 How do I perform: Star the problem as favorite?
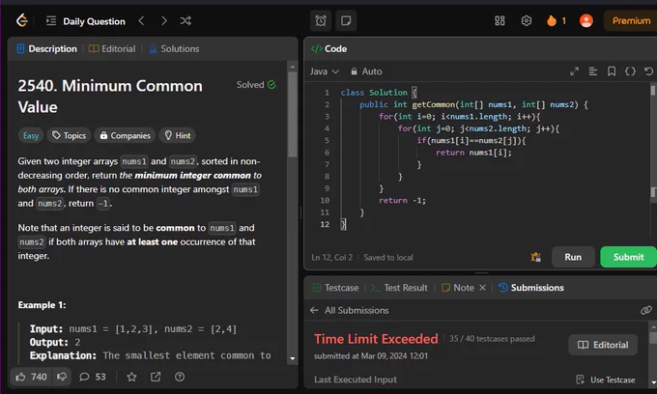coord(131,377)
